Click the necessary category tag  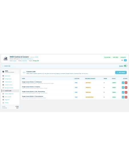pos(88,83)
